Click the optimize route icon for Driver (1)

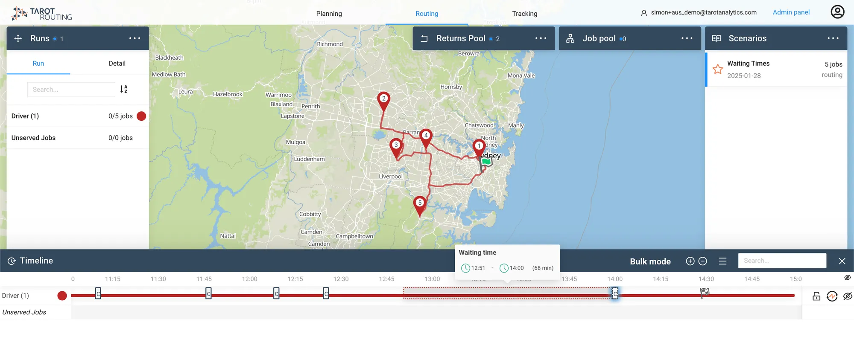point(832,296)
